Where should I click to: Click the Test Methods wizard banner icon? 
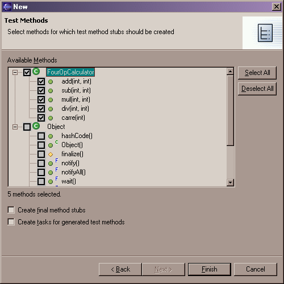[x=265, y=33]
